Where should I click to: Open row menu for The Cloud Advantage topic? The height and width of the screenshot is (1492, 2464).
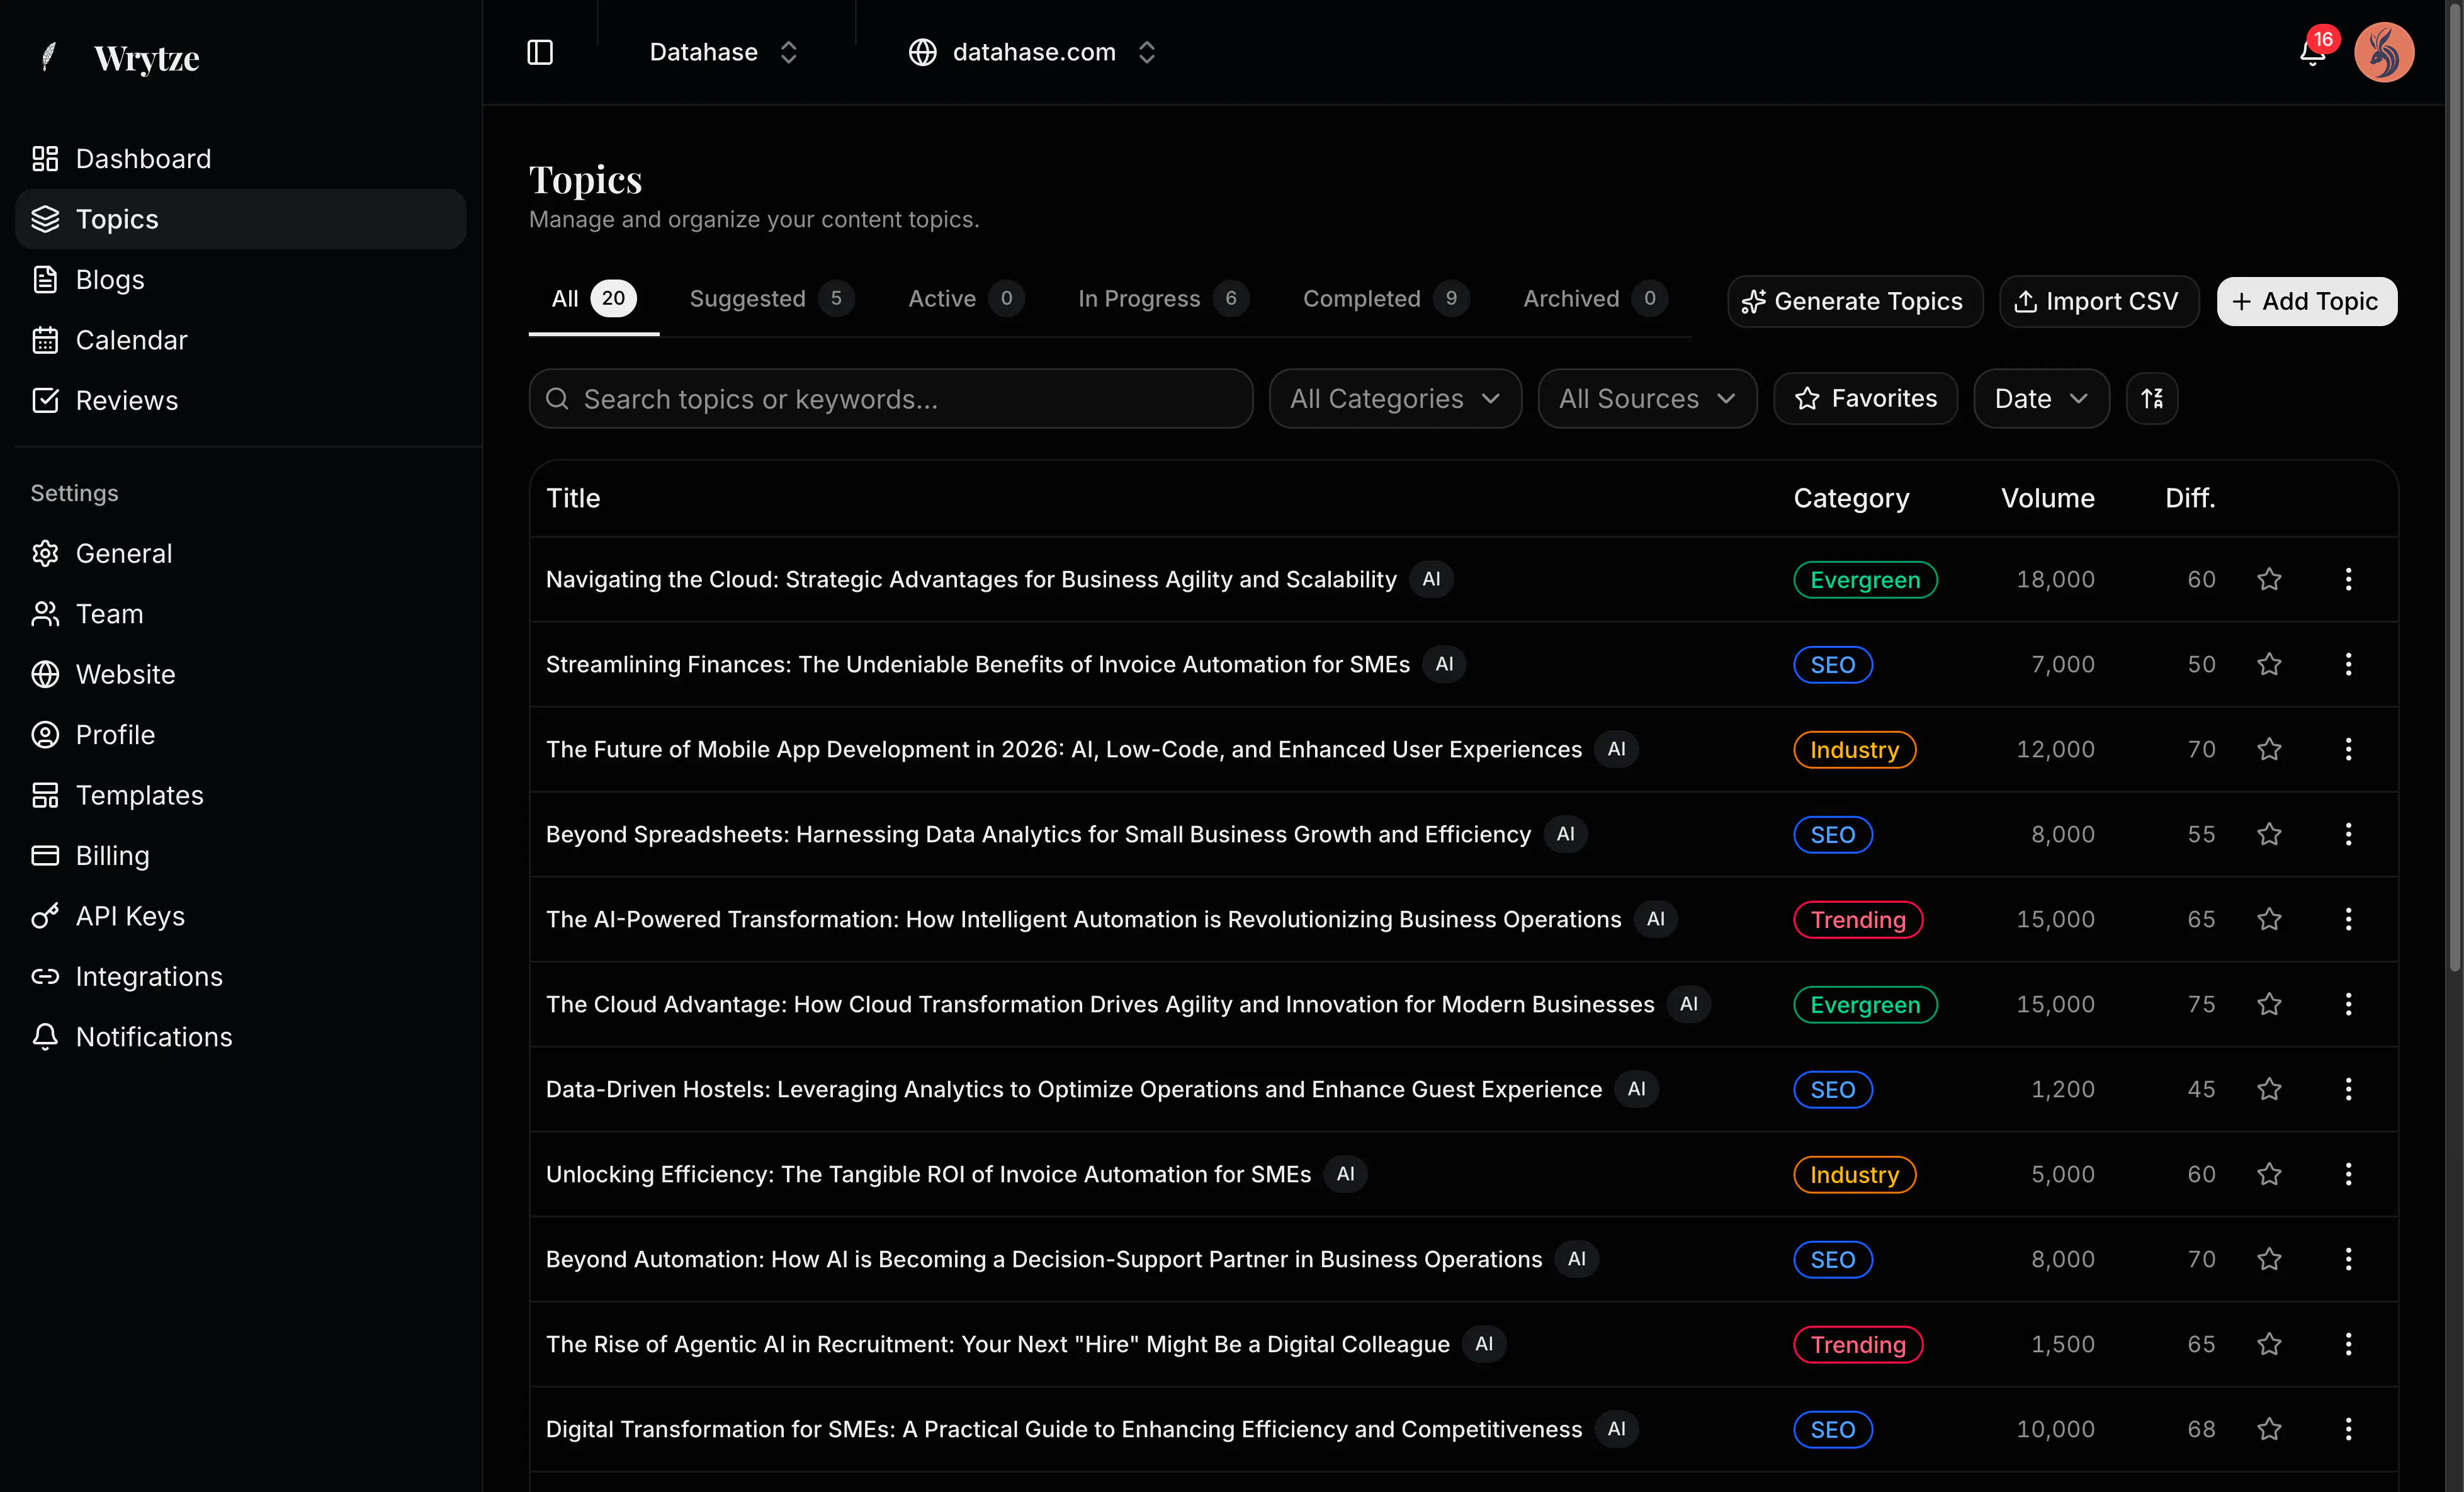pyautogui.click(x=2348, y=1005)
